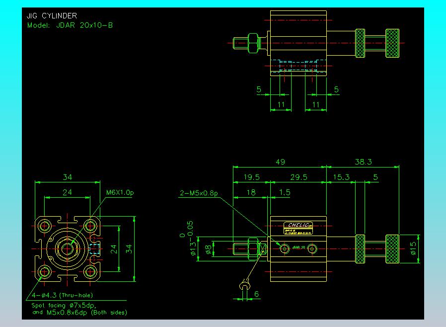The width and height of the screenshot is (446, 327).
Task: Select the left '5' dimension in top view
Action: coord(259,89)
